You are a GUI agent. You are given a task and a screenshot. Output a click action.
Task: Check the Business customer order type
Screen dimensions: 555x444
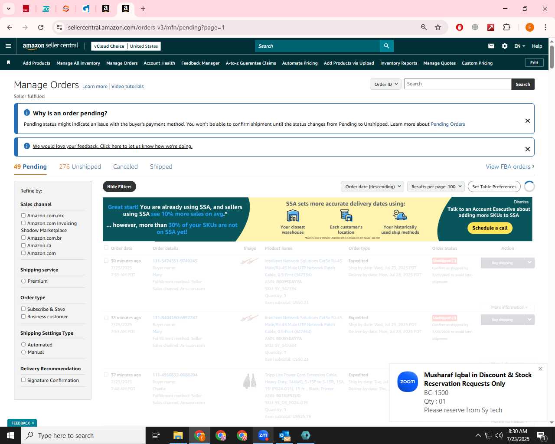(23, 317)
